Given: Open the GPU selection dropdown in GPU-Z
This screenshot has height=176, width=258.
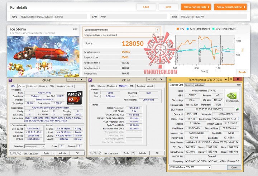Looking at the screenshot, I should click(190, 167).
